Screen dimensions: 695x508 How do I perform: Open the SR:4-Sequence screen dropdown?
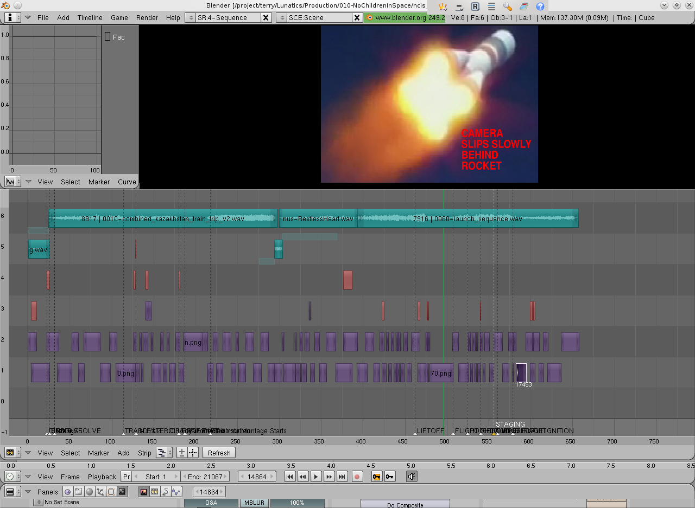click(x=190, y=17)
